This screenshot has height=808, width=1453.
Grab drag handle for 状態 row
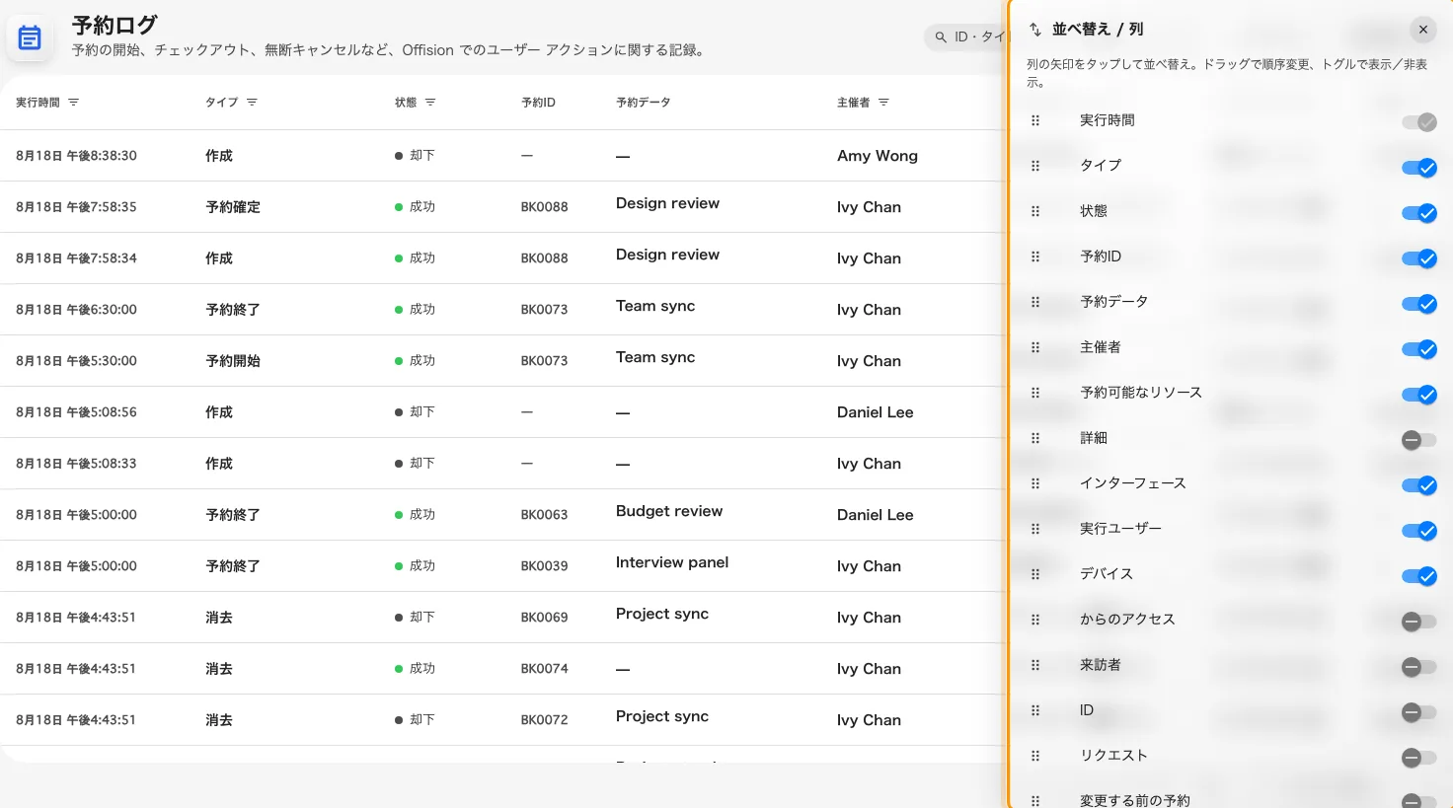(x=1035, y=211)
